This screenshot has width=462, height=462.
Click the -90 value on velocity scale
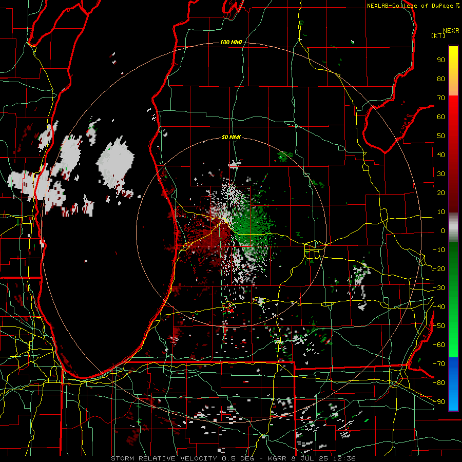click(x=439, y=402)
